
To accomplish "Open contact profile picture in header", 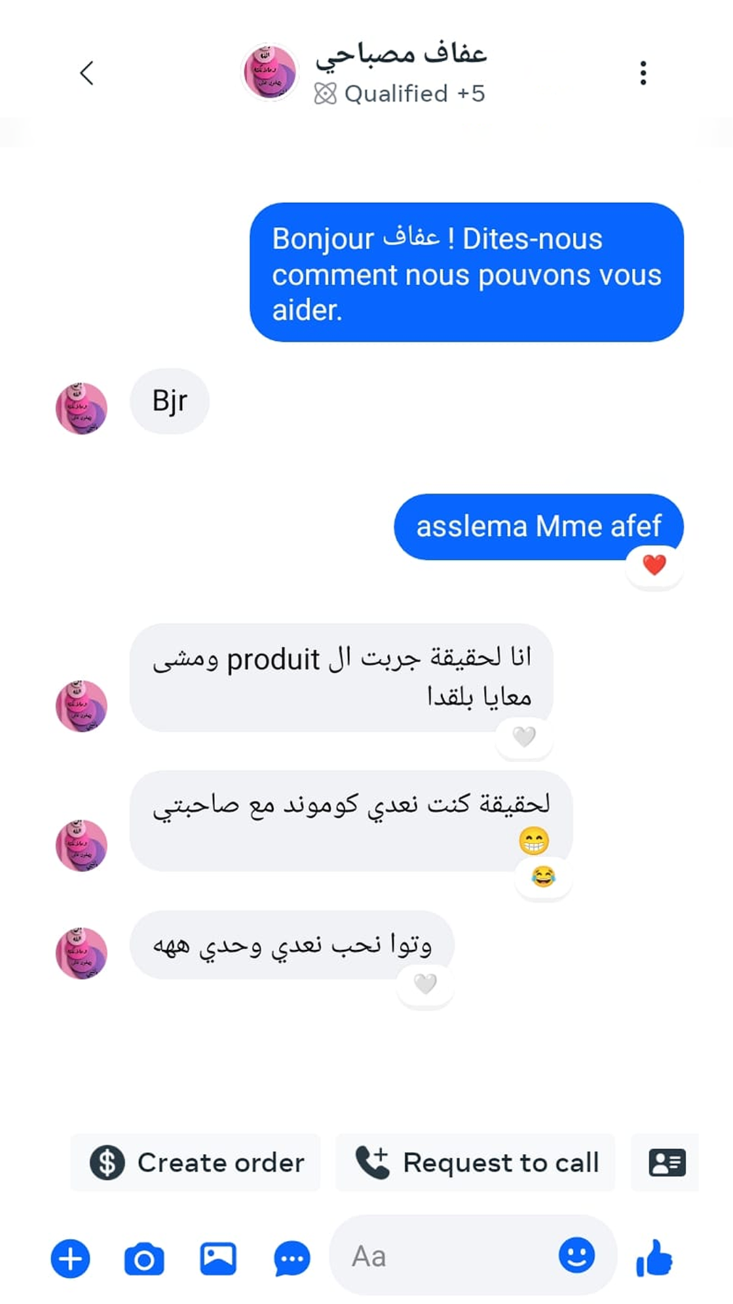I will click(x=270, y=72).
